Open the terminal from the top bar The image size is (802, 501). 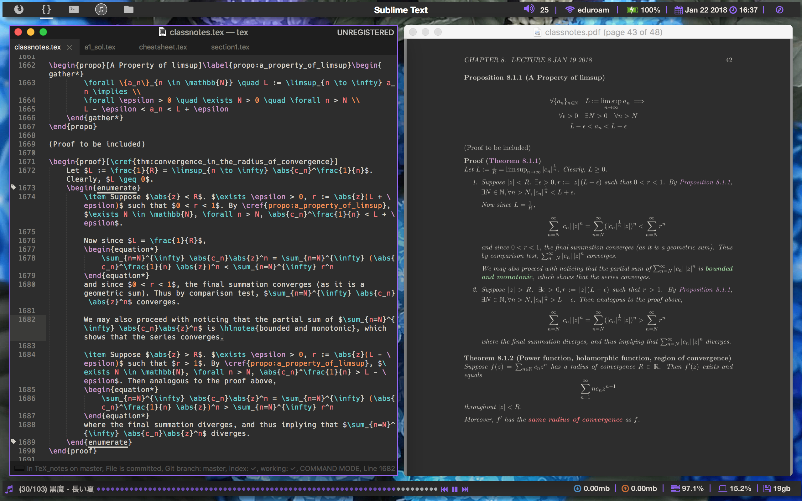[74, 9]
